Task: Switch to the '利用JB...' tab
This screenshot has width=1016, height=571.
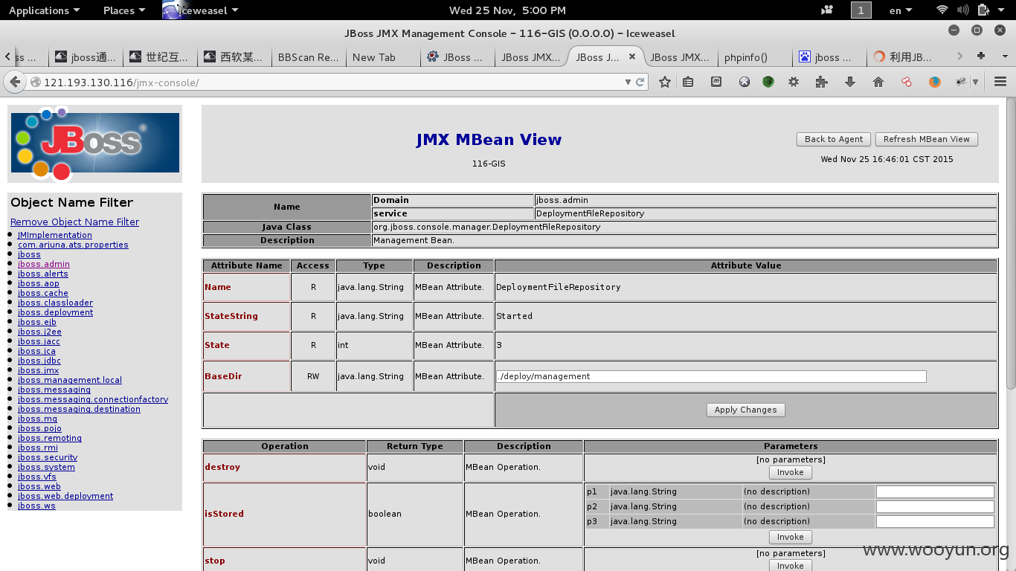Action: point(904,57)
